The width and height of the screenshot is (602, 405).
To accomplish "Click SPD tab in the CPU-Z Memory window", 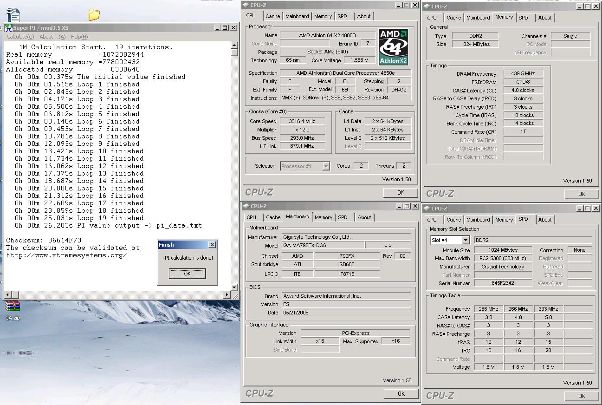I will (523, 18).
